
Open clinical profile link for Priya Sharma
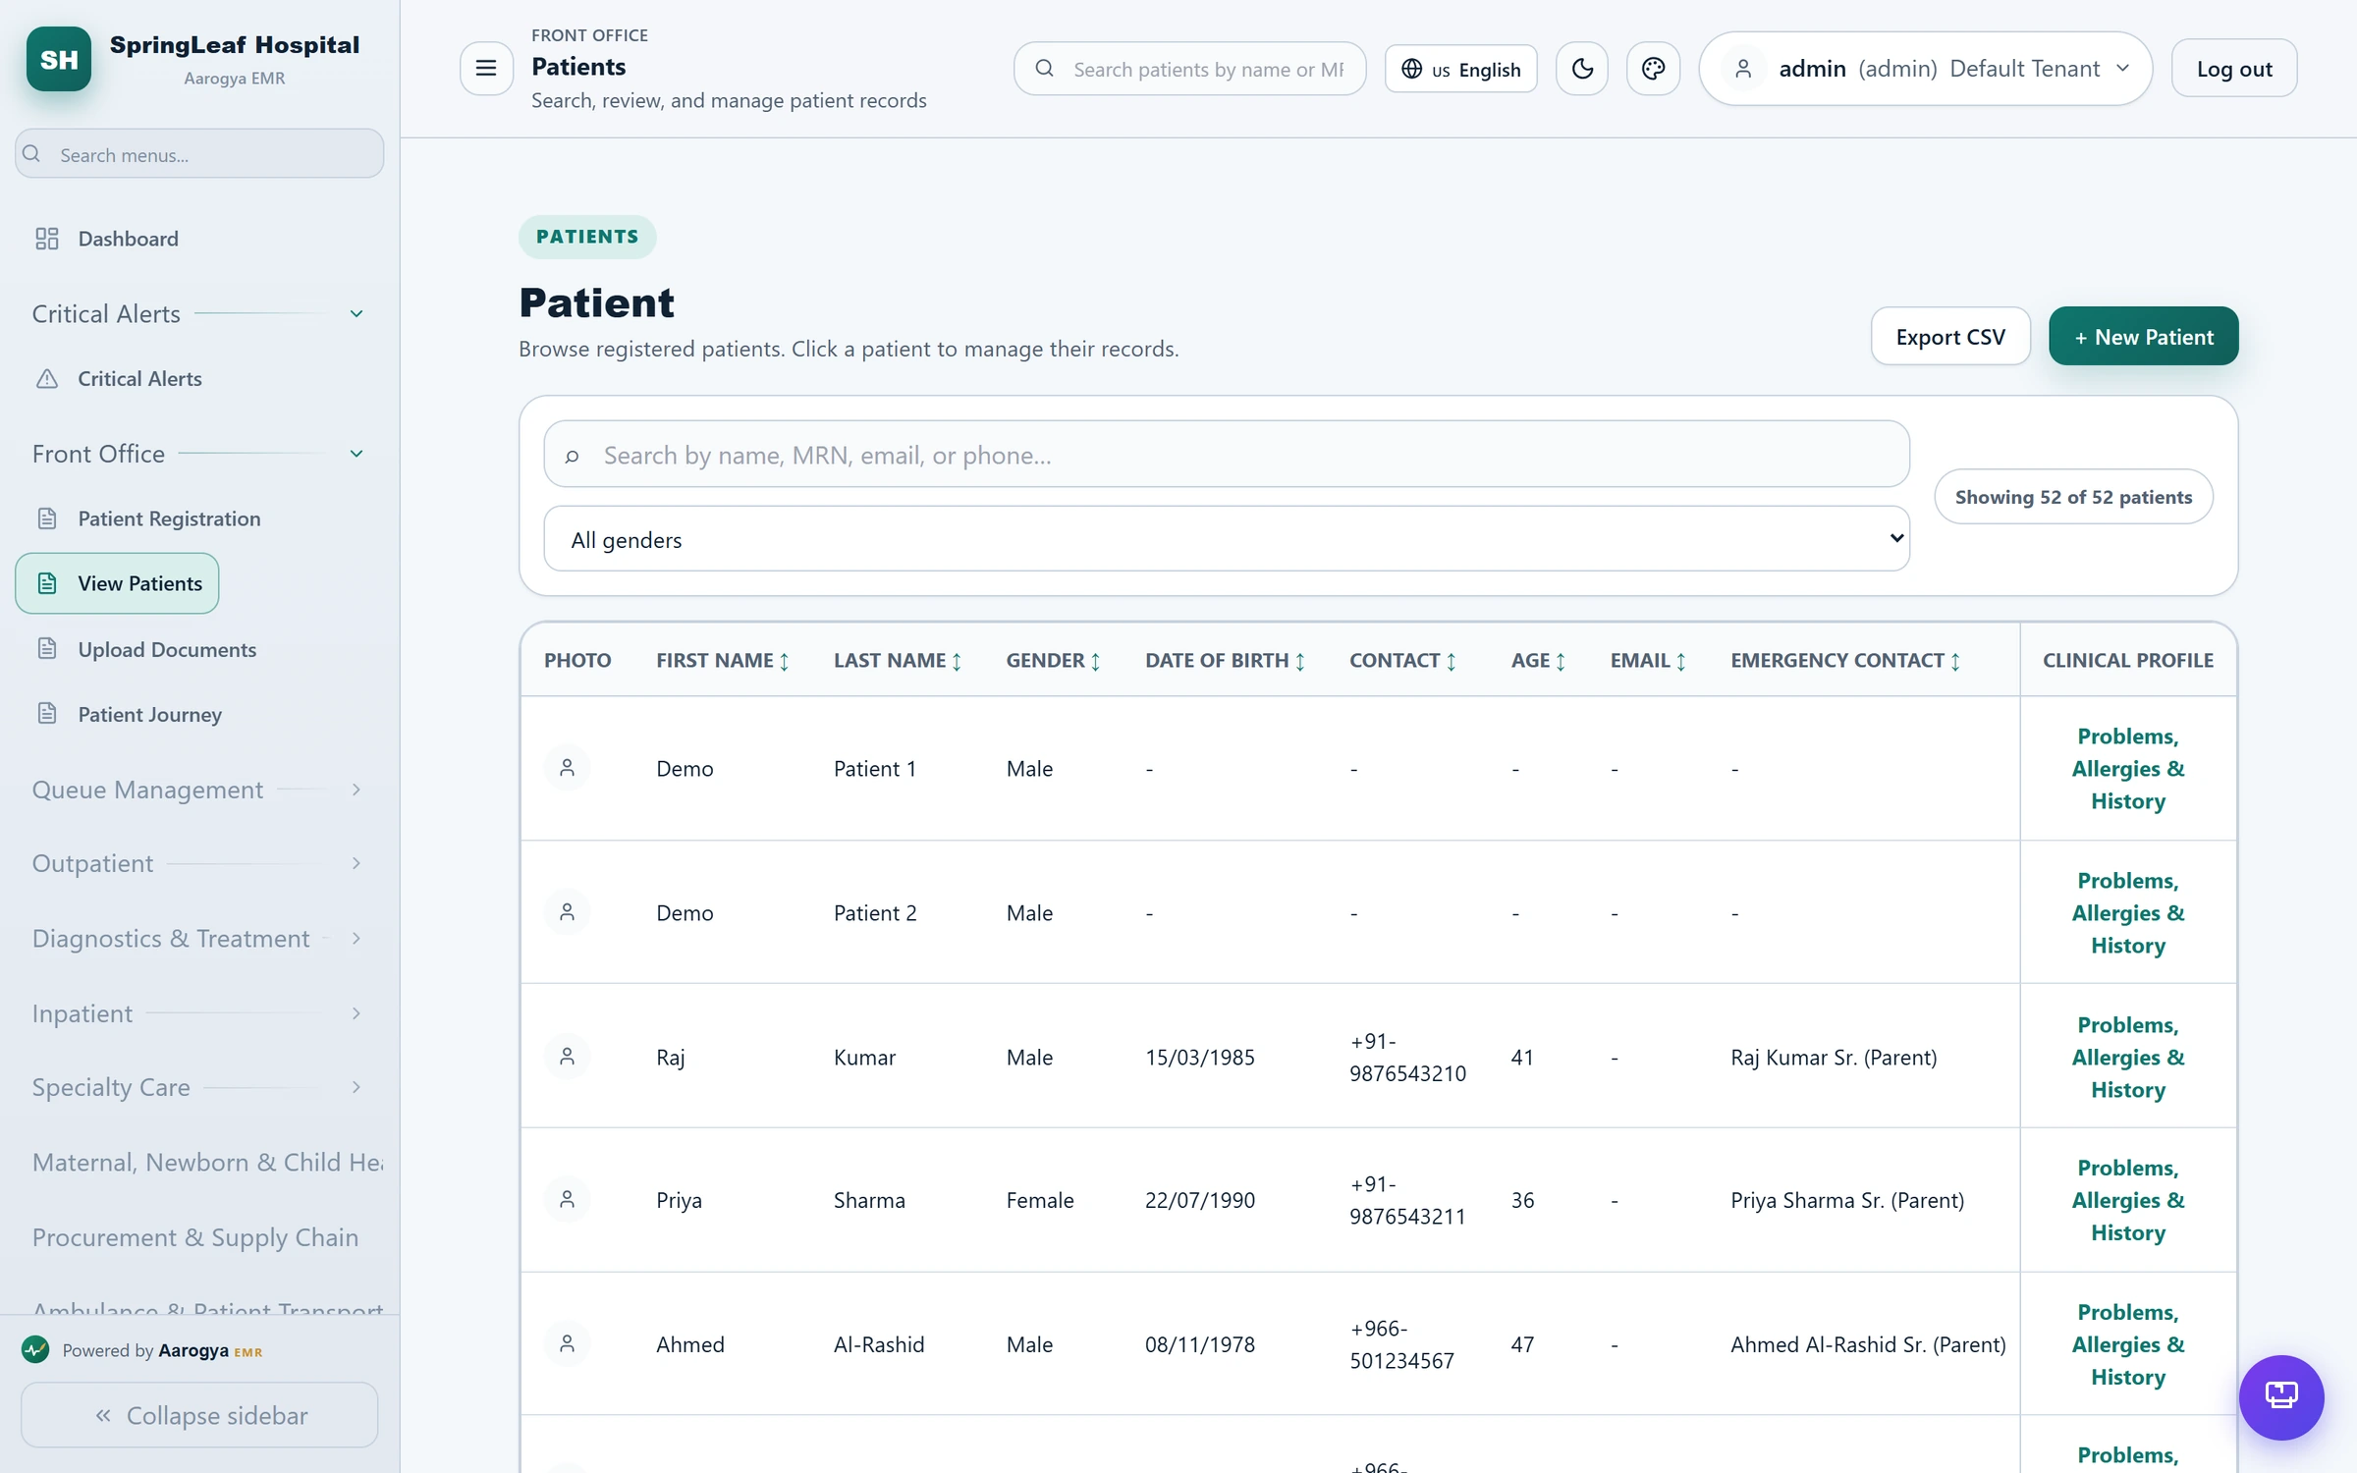click(2128, 1200)
